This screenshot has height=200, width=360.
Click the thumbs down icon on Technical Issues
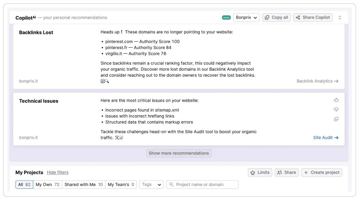pyautogui.click(x=336, y=109)
